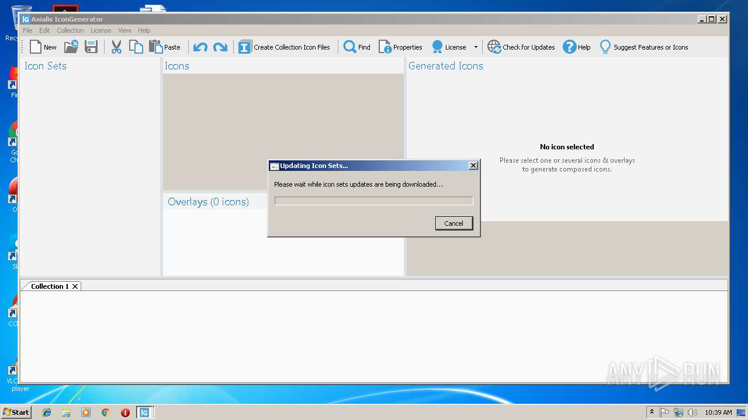Open the View menu
This screenshot has height=420, width=748.
coord(124,30)
